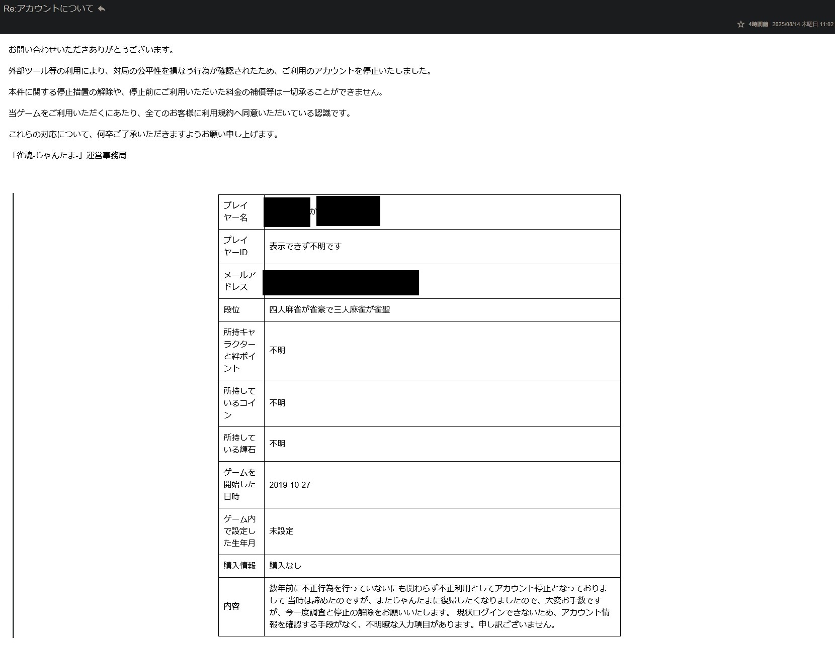Click the 4時間前 relative time label
835x645 pixels.
click(x=758, y=24)
